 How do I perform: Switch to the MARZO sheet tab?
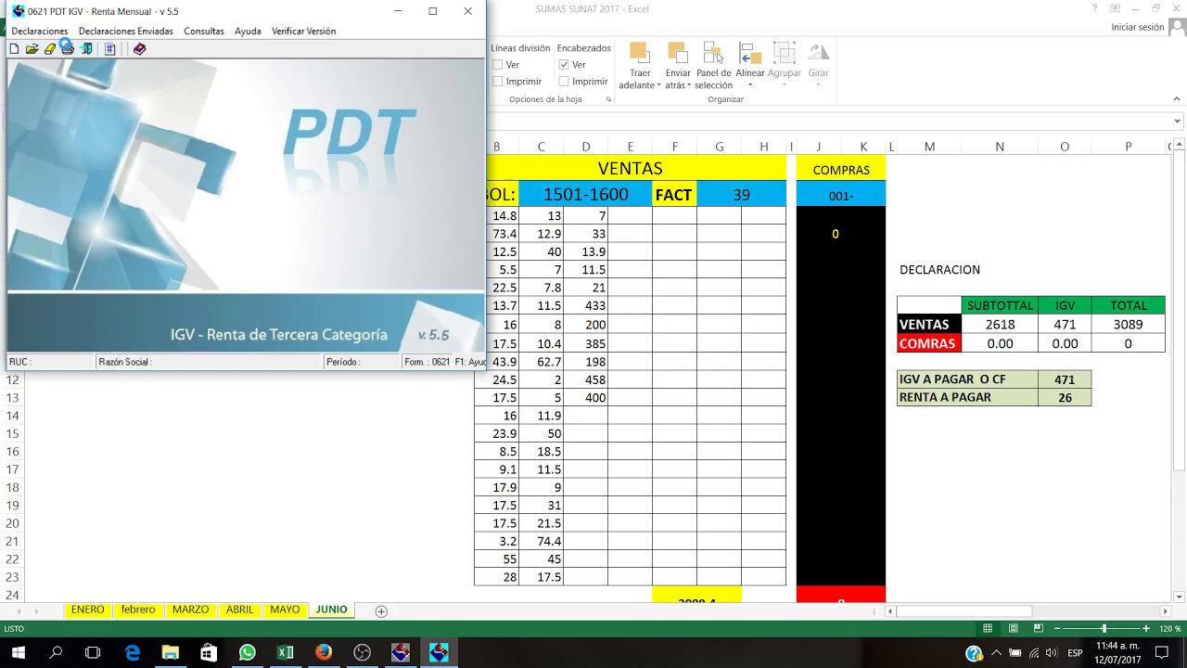pos(190,610)
